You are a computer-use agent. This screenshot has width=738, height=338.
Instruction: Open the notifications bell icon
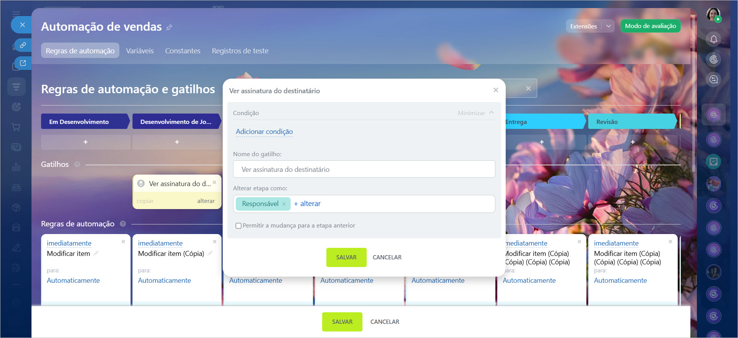click(x=713, y=39)
